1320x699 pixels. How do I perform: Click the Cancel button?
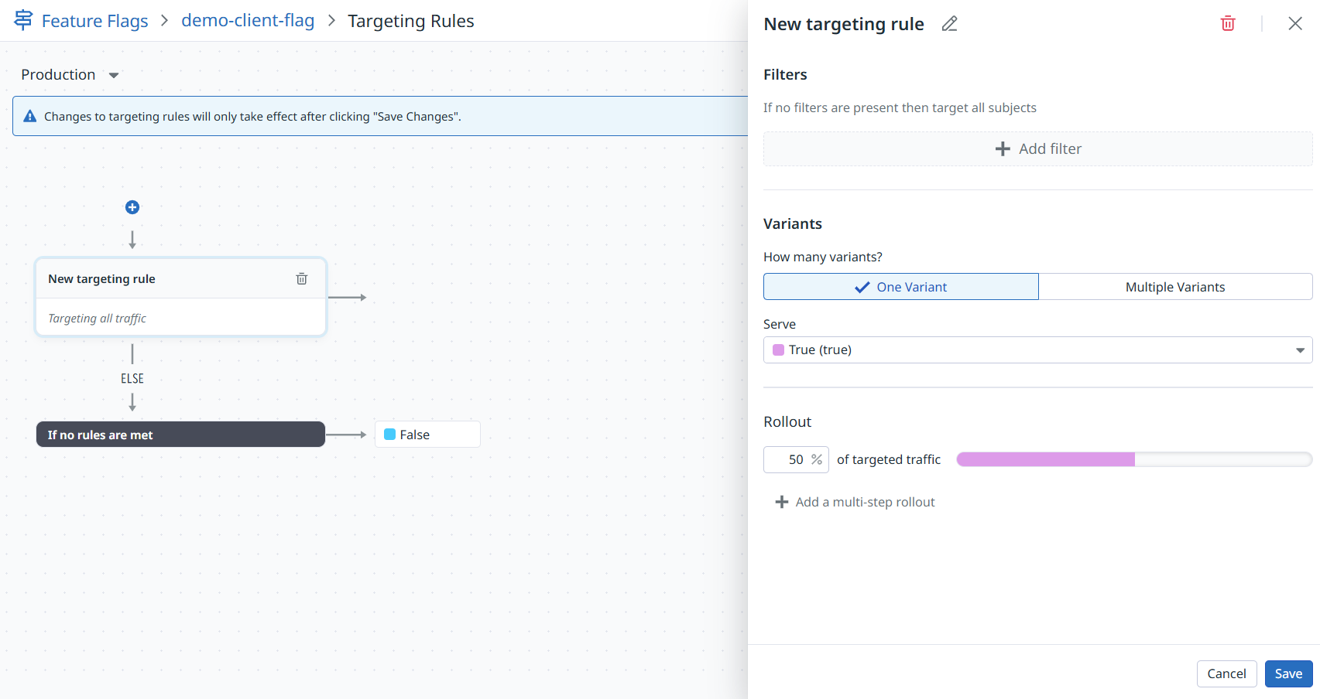coord(1226,673)
